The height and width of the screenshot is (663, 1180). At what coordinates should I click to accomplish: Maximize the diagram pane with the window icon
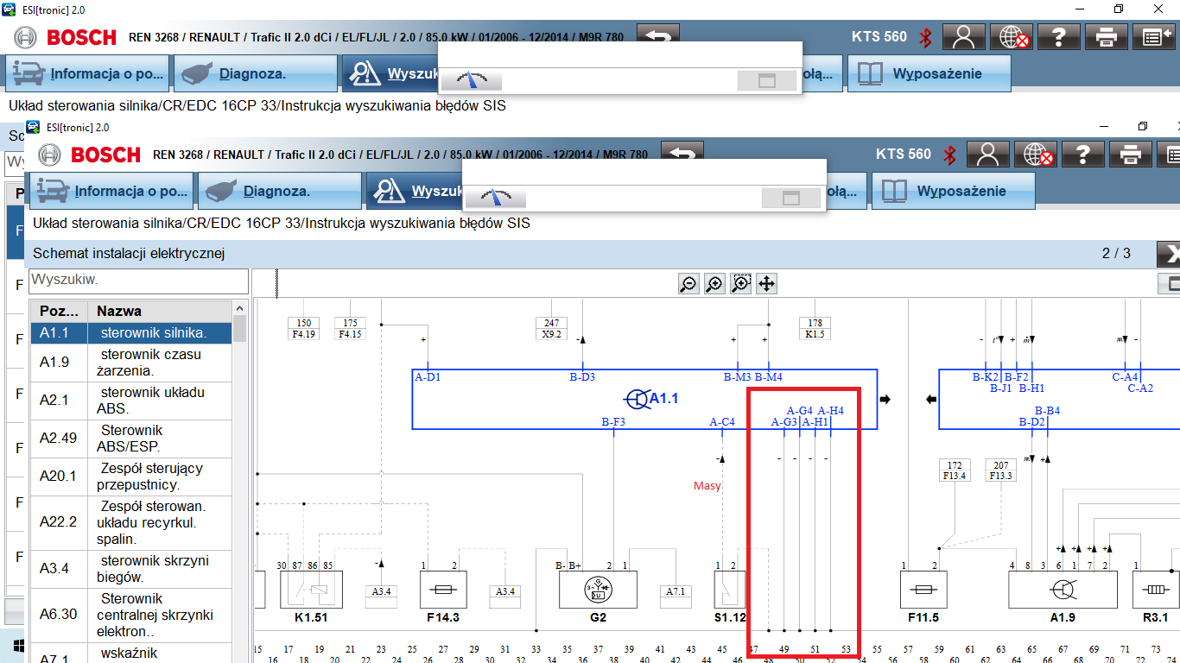tap(1170, 283)
